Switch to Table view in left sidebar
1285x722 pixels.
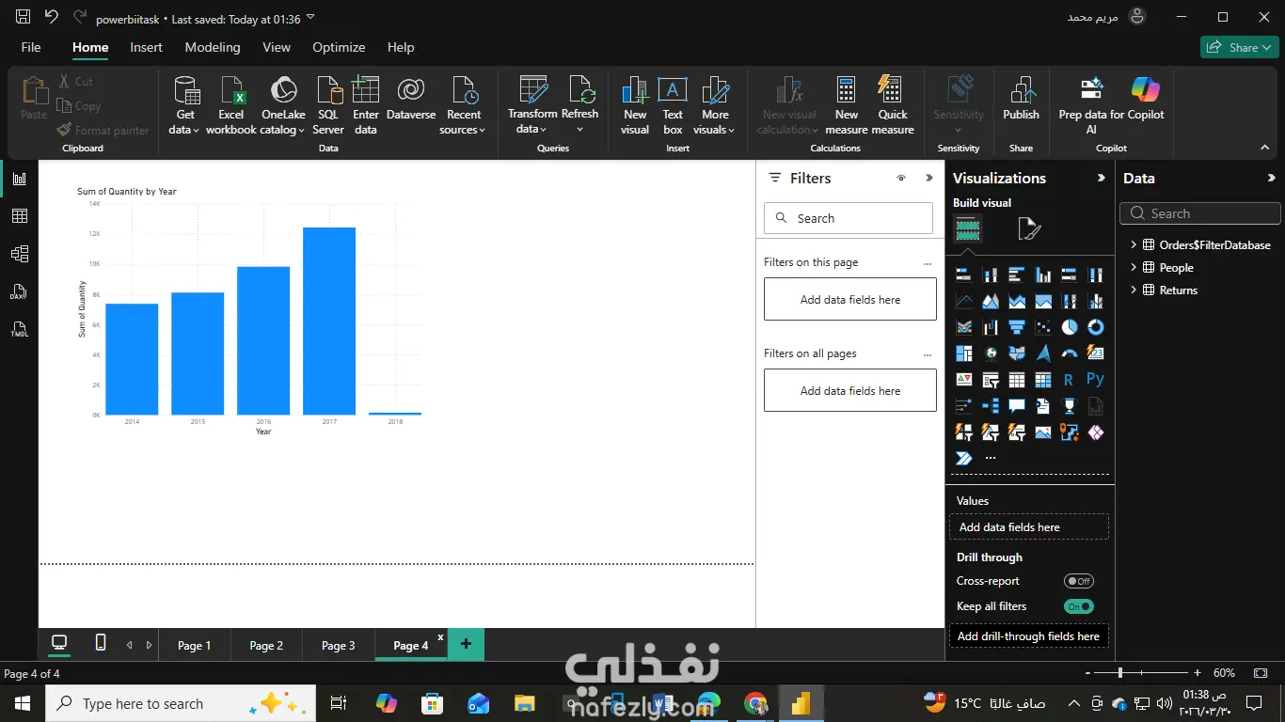(x=19, y=216)
